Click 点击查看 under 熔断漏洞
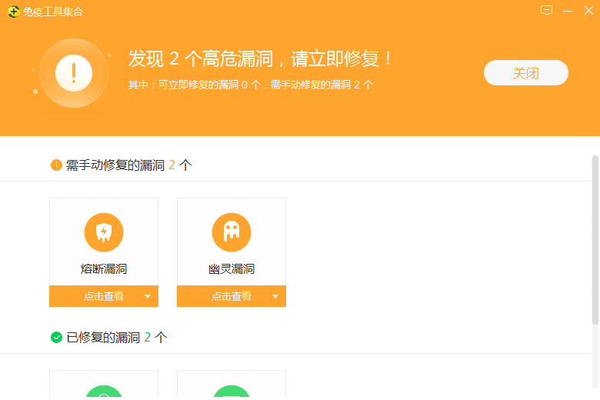Viewport: 600px width, 400px height. coord(104,296)
